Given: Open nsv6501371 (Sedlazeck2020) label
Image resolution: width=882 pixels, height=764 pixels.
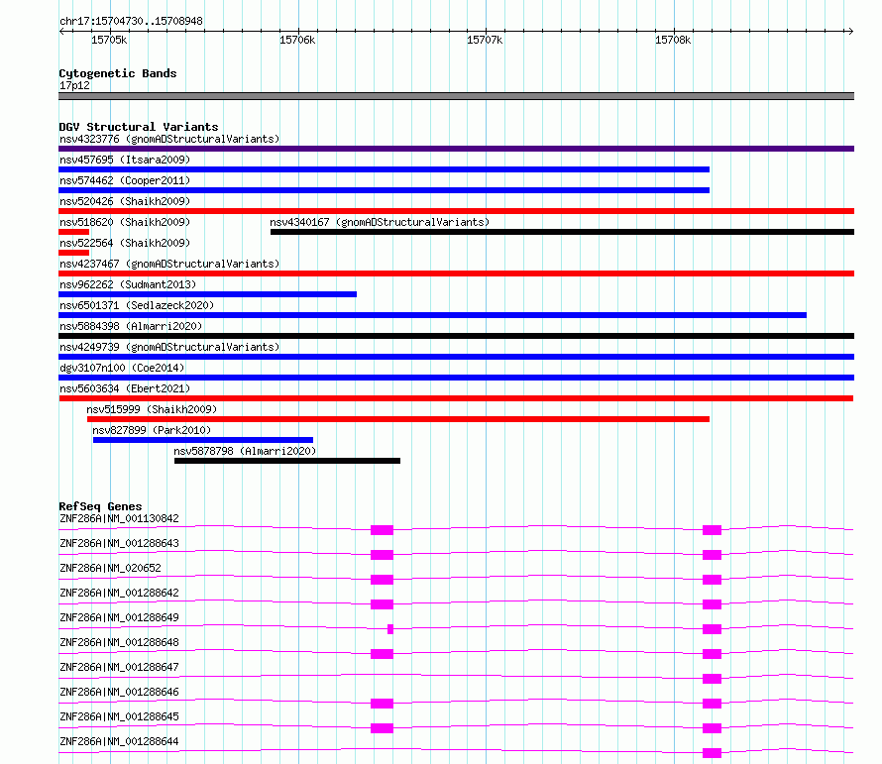Looking at the screenshot, I should [137, 305].
